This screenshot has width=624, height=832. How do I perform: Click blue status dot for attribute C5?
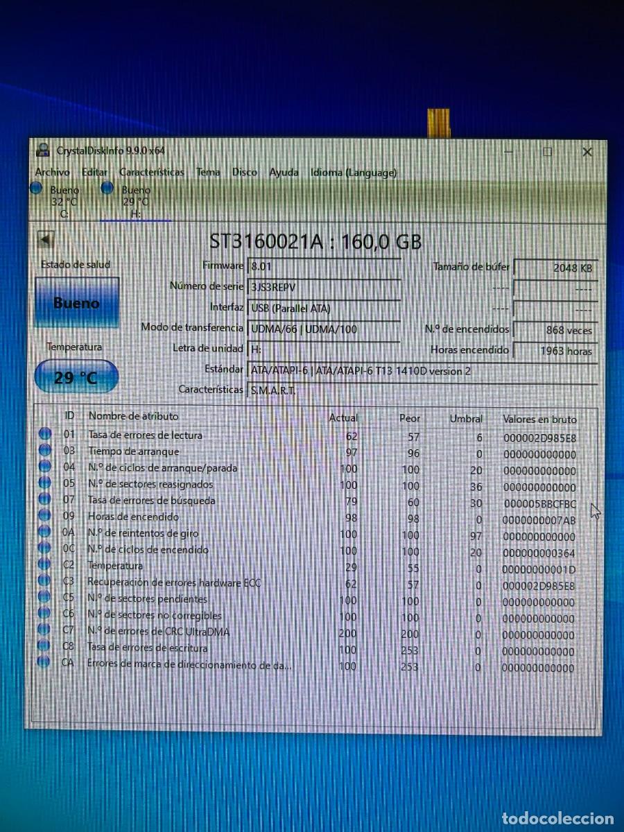45,597
